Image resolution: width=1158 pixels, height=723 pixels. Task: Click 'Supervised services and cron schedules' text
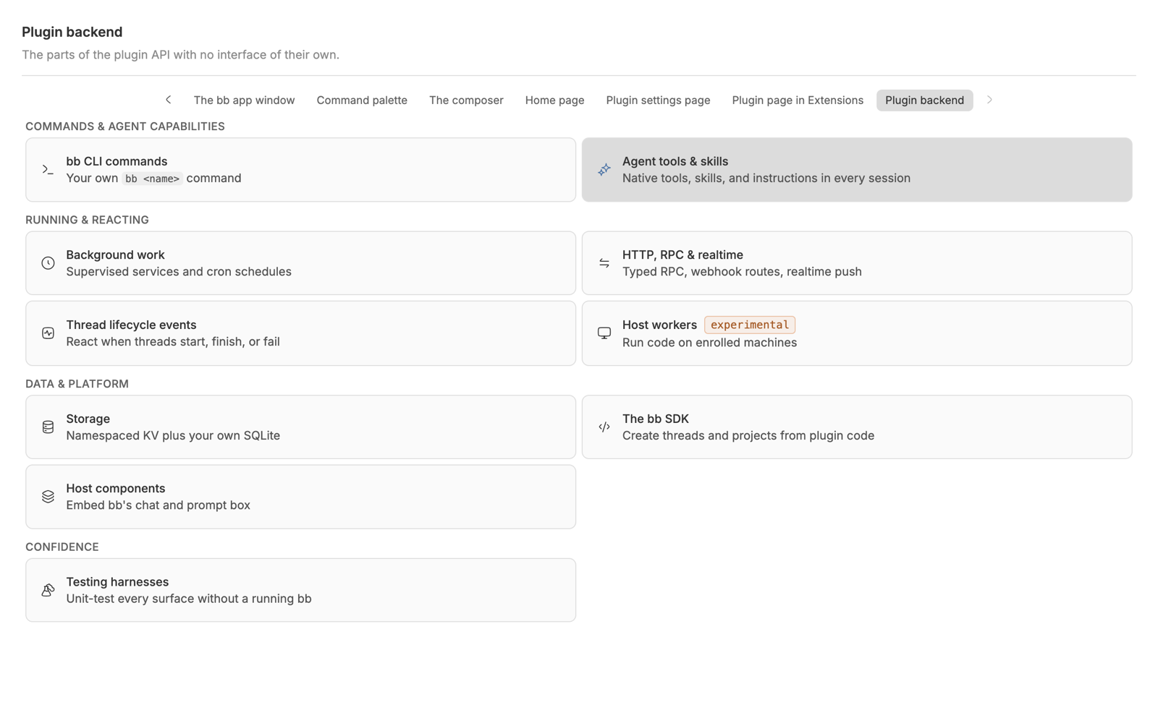click(179, 272)
